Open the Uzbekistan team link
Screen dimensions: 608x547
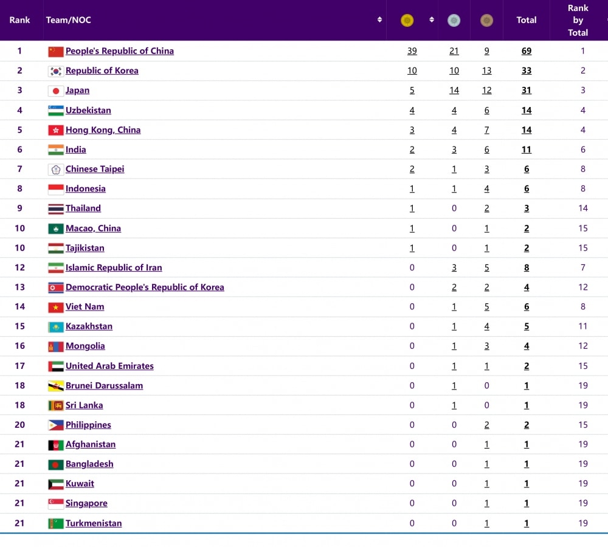coord(88,110)
